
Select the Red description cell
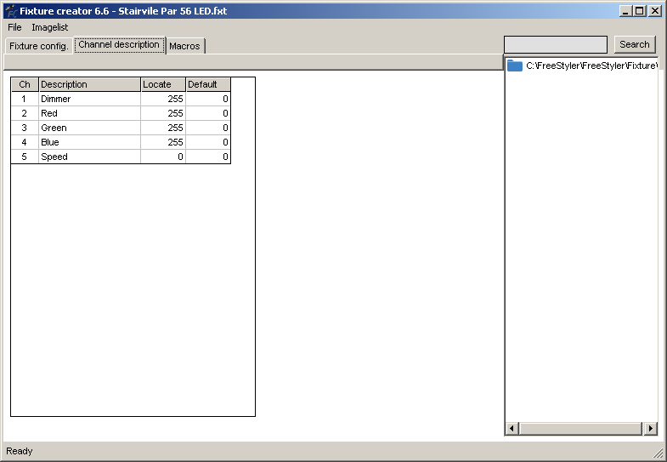click(89, 113)
